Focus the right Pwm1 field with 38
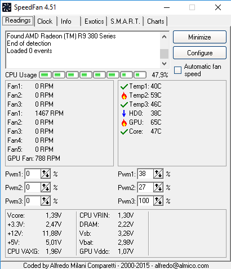 pos(145,174)
